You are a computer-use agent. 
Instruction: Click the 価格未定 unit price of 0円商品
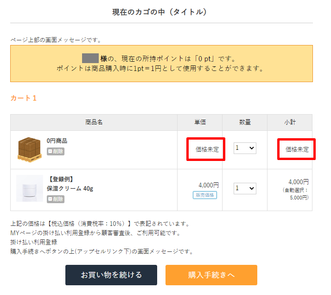point(207,149)
